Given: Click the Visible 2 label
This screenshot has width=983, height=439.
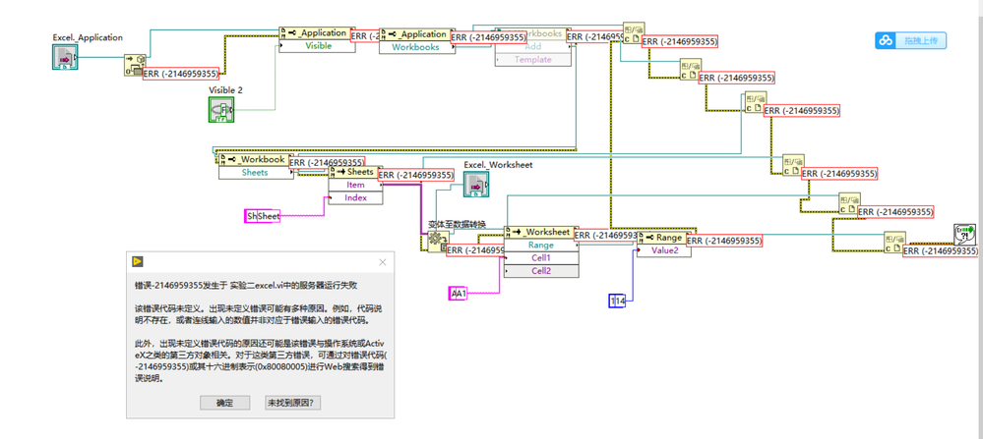Looking at the screenshot, I should pyautogui.click(x=225, y=90).
